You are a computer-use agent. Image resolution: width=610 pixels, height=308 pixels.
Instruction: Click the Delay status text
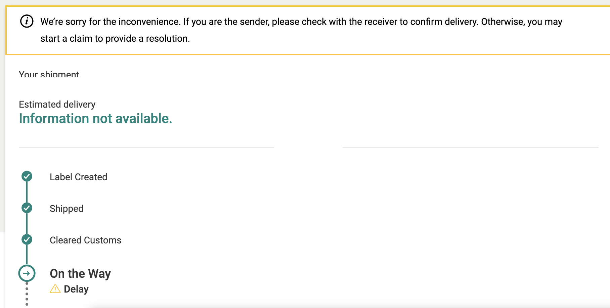pyautogui.click(x=76, y=289)
